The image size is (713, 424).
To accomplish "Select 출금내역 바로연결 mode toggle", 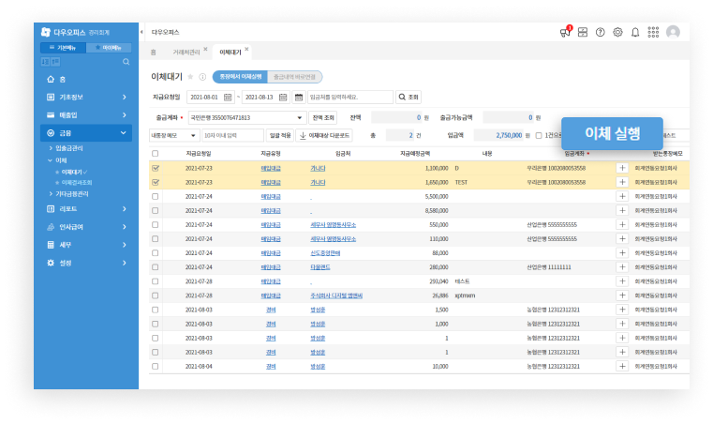I will pos(294,77).
